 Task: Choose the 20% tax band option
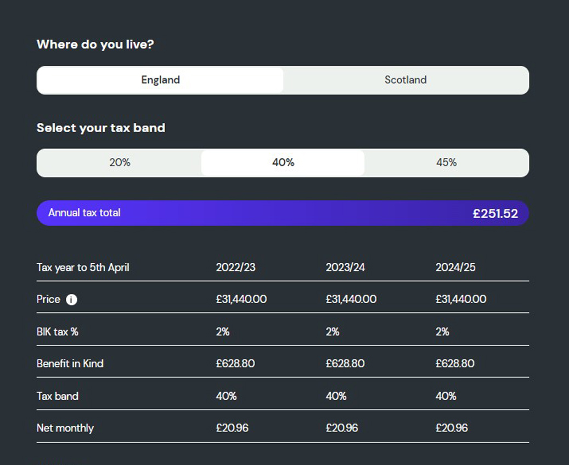pos(120,163)
